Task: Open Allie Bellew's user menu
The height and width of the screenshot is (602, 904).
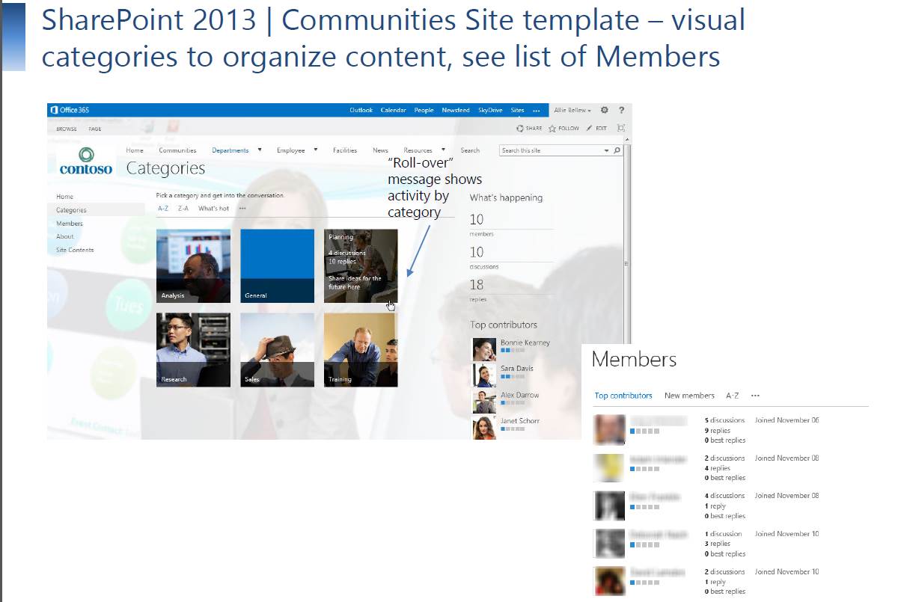Action: tap(570, 110)
